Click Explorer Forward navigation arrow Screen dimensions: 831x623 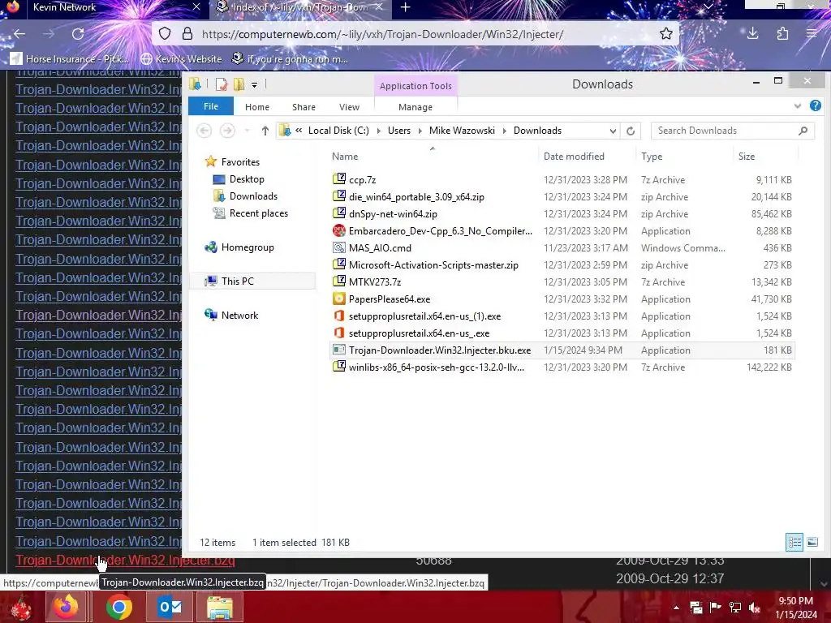227,131
